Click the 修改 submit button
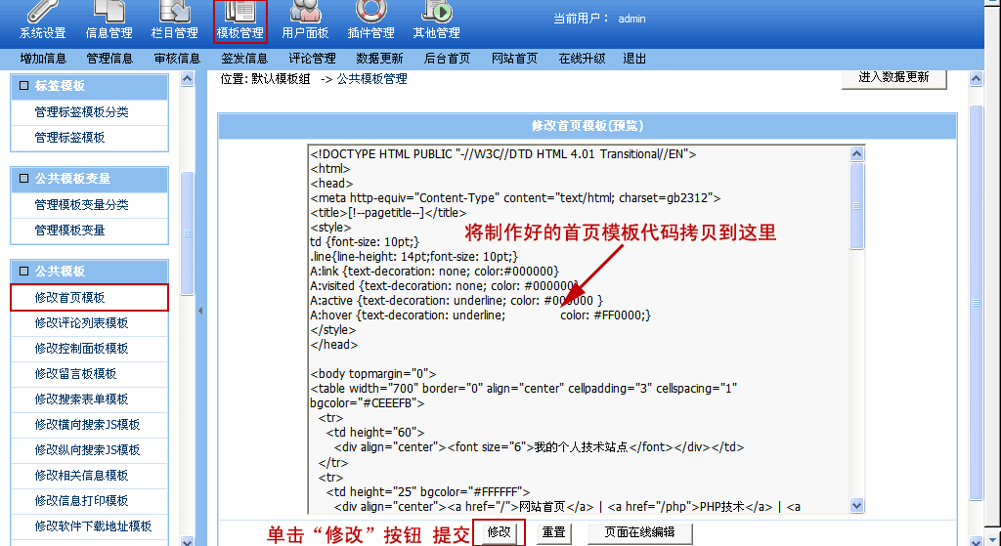The height and width of the screenshot is (546, 1001). [499, 532]
